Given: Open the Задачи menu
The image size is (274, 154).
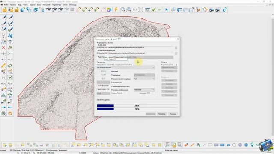Looking at the screenshot, I should (x=33, y=5).
